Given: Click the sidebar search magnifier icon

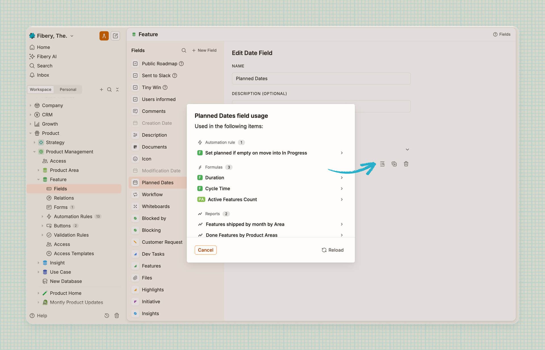Looking at the screenshot, I should click(109, 90).
